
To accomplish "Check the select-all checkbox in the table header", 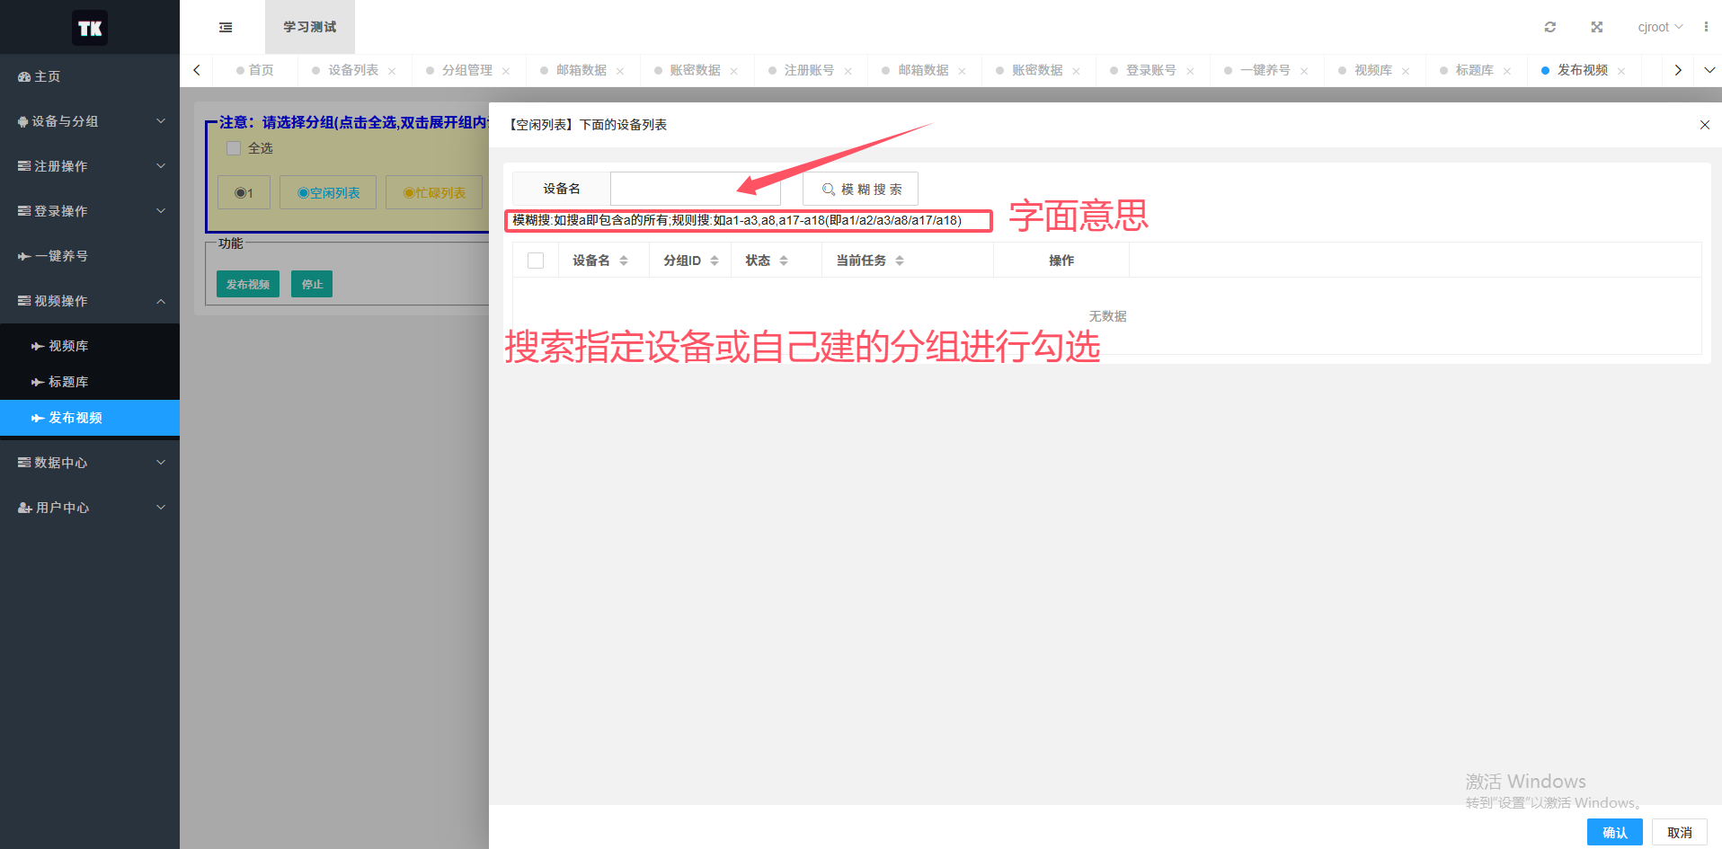I will (x=535, y=260).
